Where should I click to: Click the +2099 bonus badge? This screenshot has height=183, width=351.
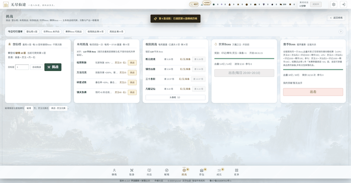tap(207, 3)
